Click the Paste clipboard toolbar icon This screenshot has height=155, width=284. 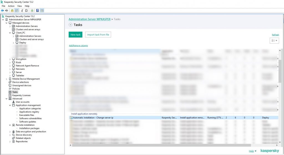[26, 11]
